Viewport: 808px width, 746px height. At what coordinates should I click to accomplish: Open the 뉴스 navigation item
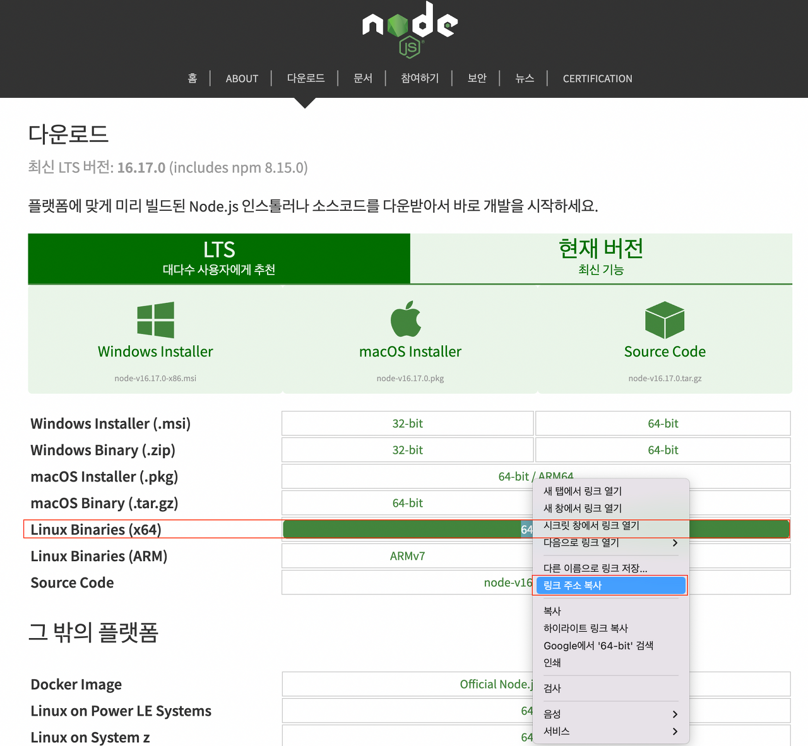point(525,78)
